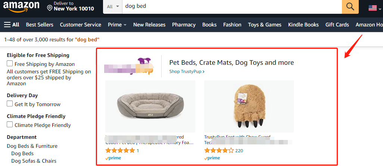Enable Free Shipping by Amazon checkbox
This screenshot has width=383, height=166.
click(x=10, y=64)
